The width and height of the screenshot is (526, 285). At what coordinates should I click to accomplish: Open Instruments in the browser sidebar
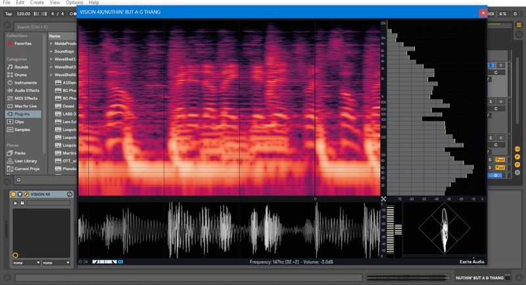(11, 83)
